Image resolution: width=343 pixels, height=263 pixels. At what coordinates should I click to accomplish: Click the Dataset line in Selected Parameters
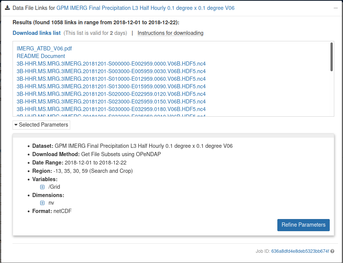pos(132,146)
